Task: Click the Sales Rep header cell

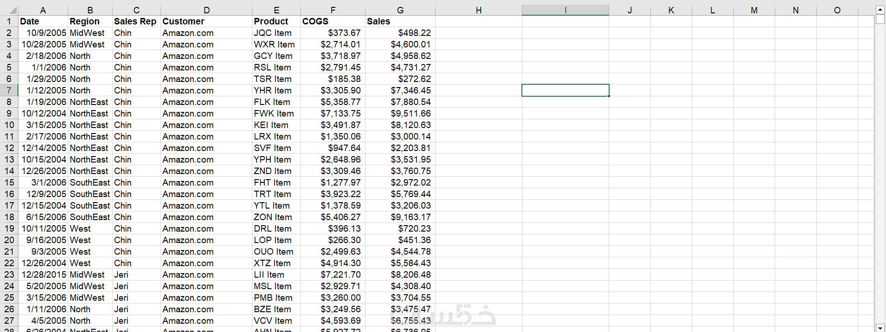Action: pyautogui.click(x=137, y=21)
